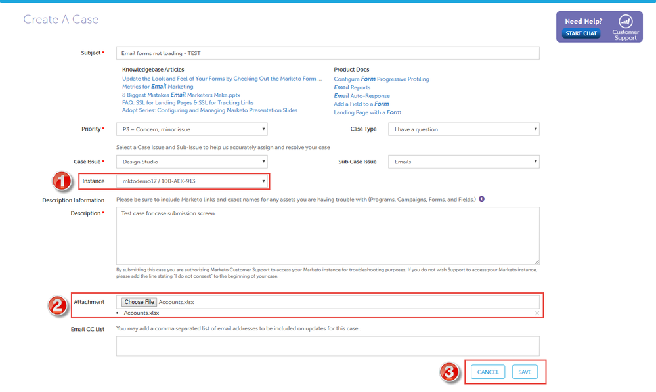Screen dimensions: 656x392
Task: Click the Email CC List field
Action: click(x=328, y=346)
